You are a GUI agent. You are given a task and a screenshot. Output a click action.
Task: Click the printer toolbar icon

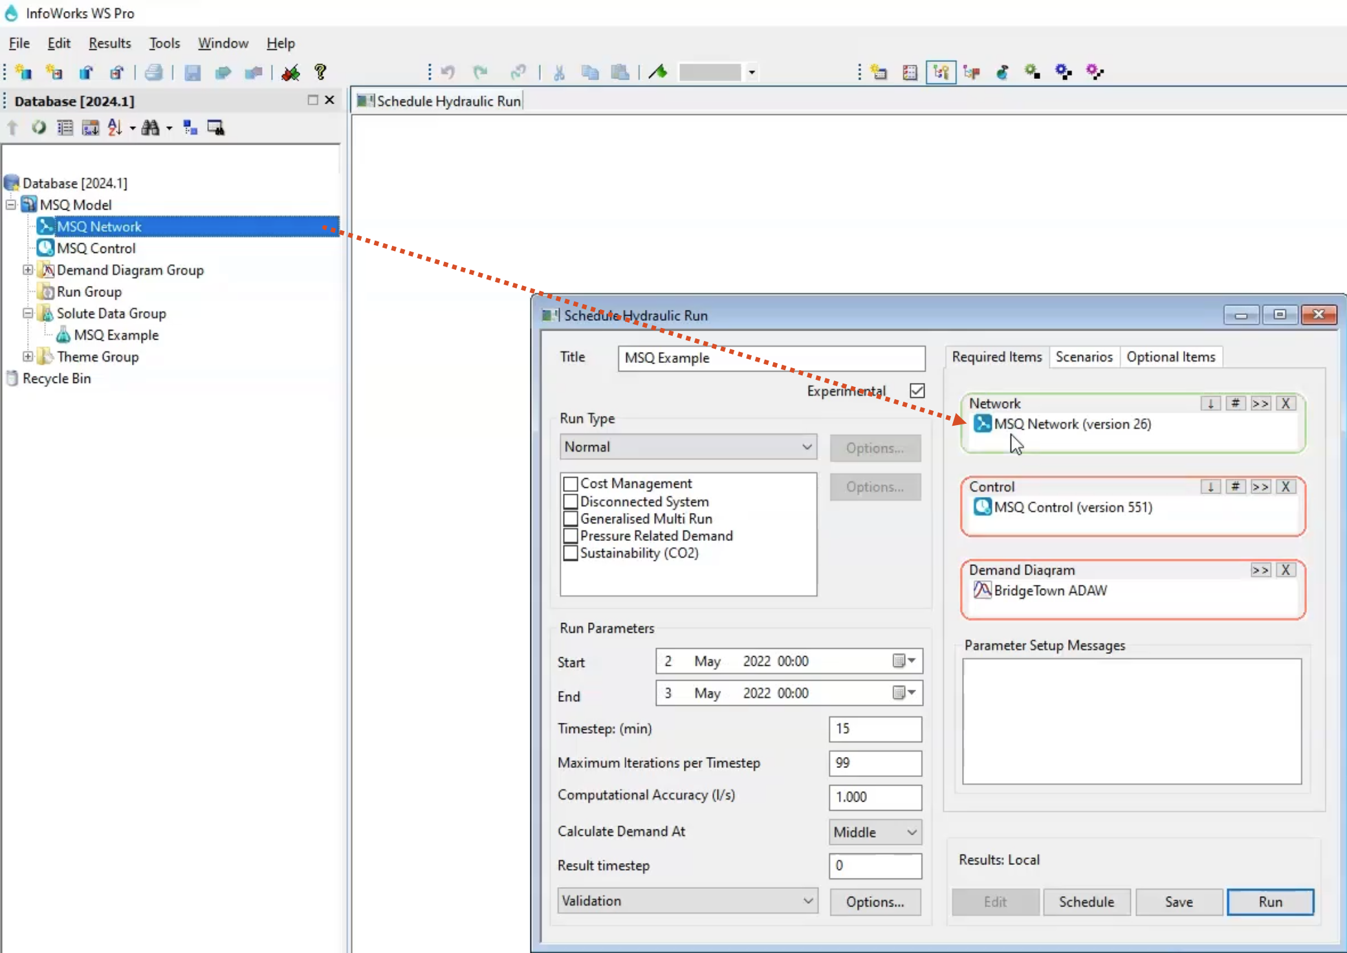[x=154, y=72]
